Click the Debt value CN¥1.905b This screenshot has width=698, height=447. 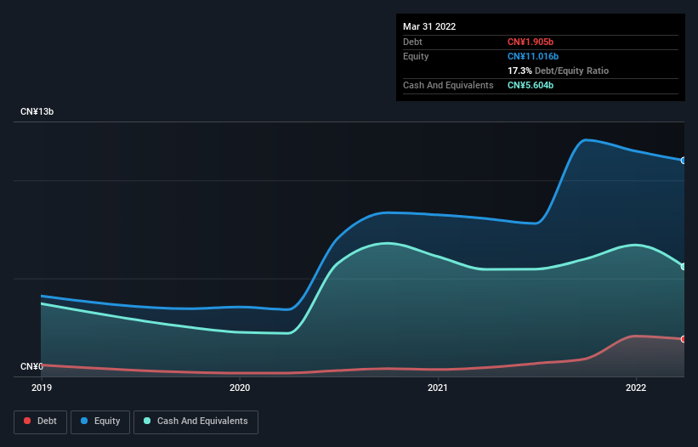click(531, 42)
